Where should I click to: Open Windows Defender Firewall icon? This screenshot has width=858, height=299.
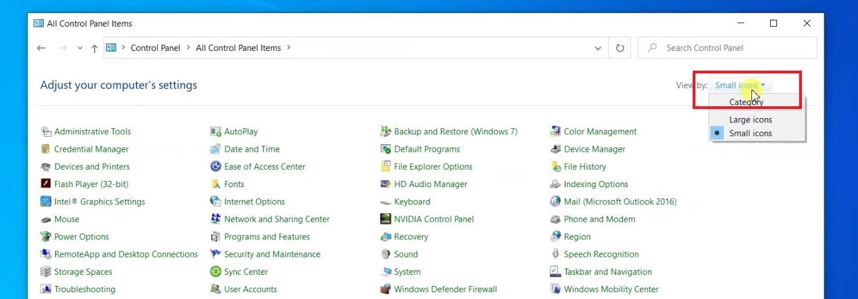coord(385,289)
